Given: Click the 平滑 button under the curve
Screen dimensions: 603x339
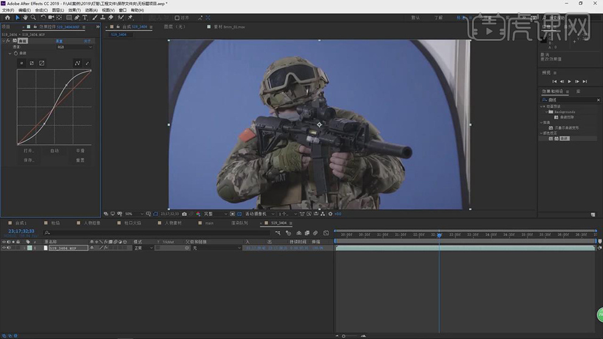Looking at the screenshot, I should tap(80, 150).
